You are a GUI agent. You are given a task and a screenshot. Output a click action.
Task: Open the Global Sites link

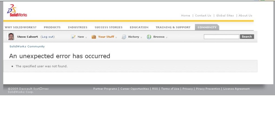(225, 15)
